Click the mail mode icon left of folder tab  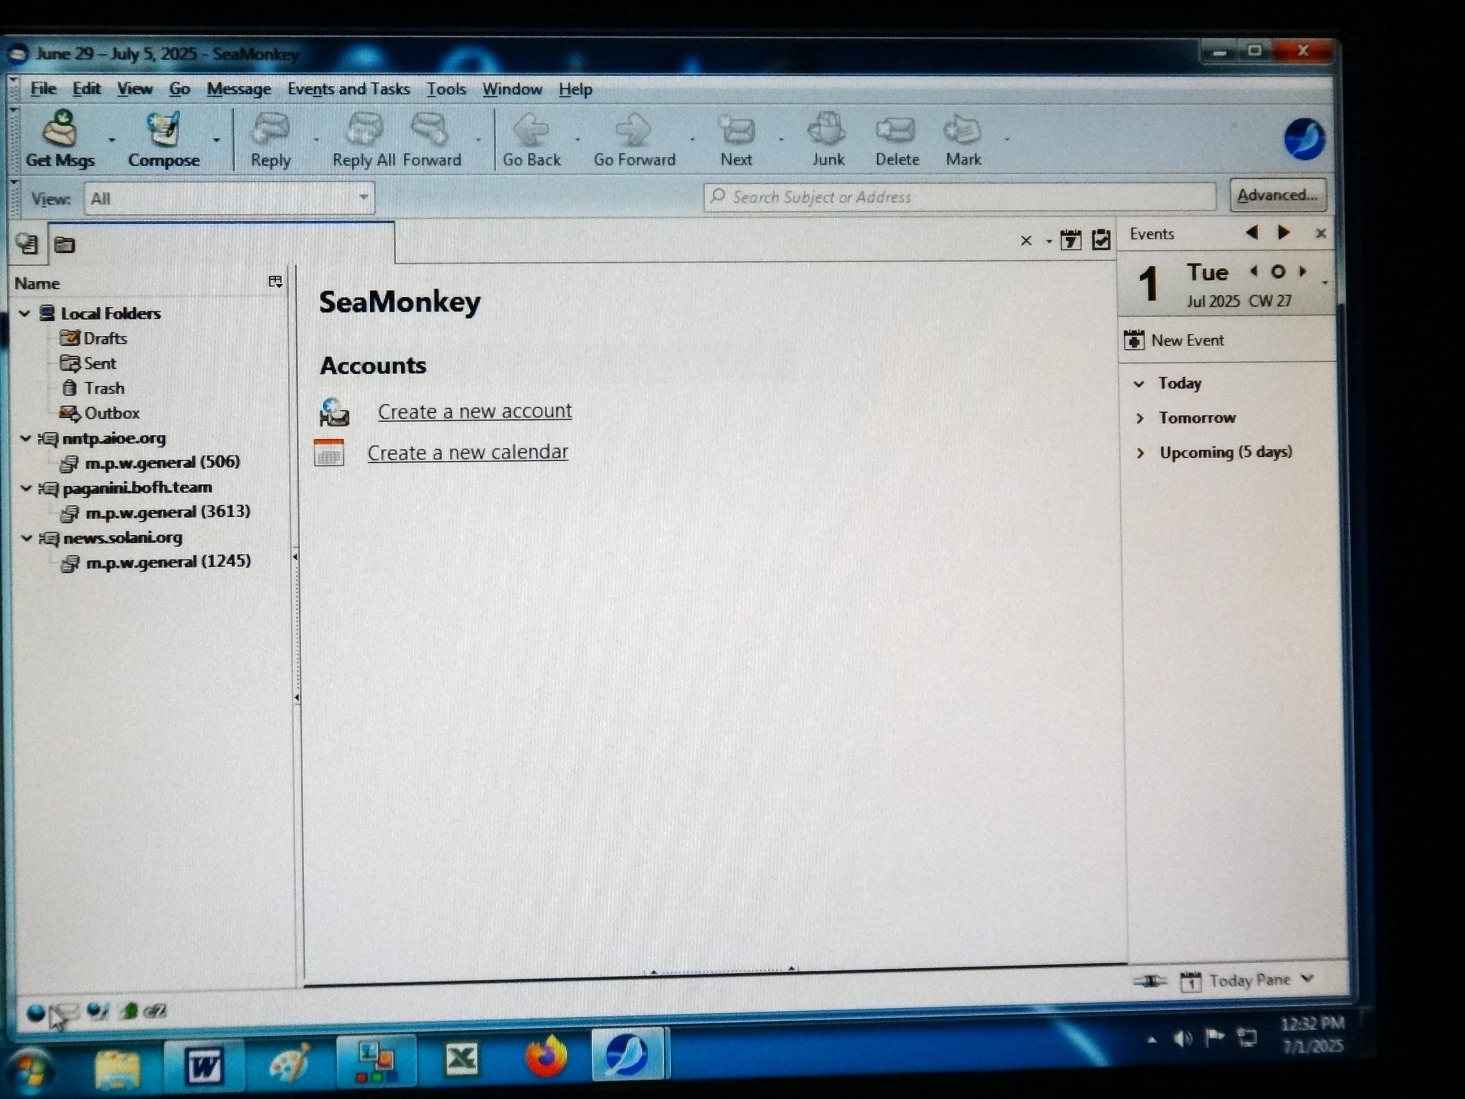[27, 244]
